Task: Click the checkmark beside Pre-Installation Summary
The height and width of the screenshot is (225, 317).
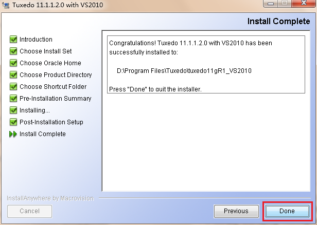Action: tap(13, 99)
